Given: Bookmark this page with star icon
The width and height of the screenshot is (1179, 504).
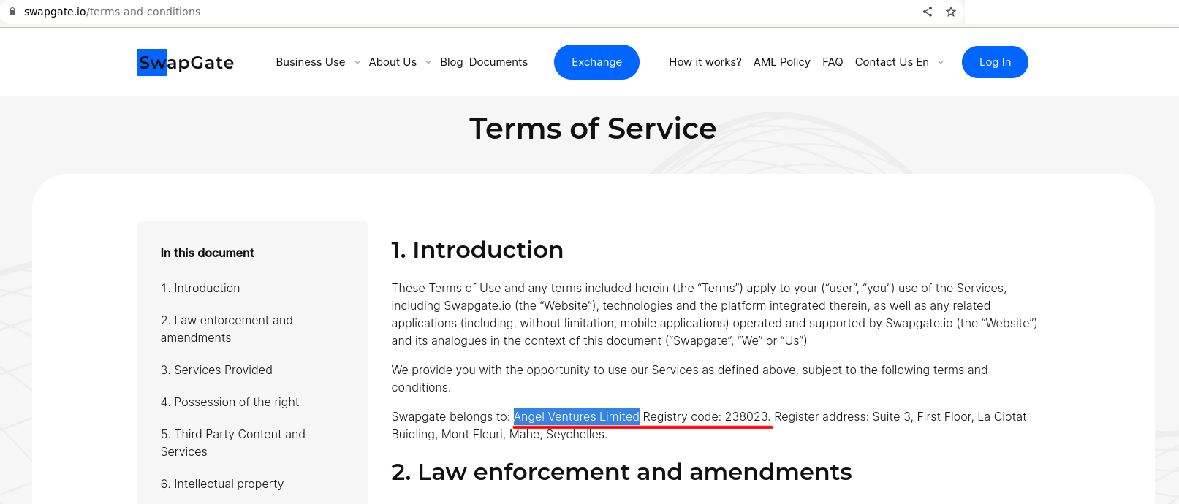Looking at the screenshot, I should pos(951,12).
